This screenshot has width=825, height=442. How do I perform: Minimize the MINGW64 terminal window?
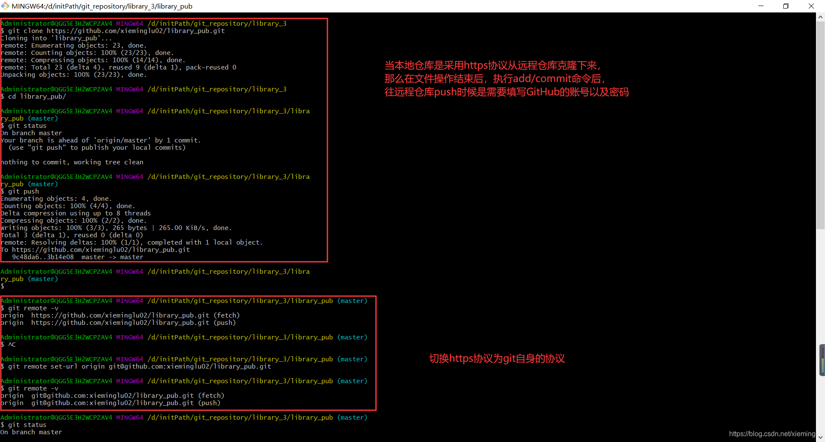[761, 6]
